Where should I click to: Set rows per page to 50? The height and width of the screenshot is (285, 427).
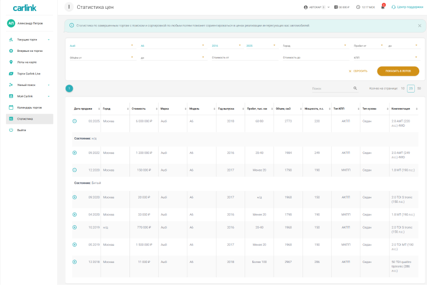(x=419, y=88)
